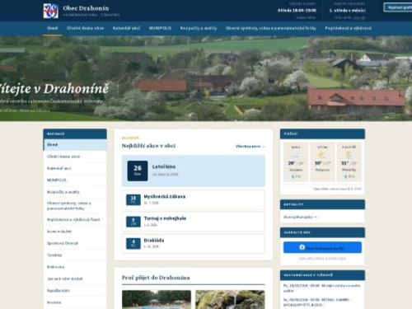The width and height of the screenshot is (412, 309).
Task: Click the Facebook icon on blue button
Action: pos(302,247)
